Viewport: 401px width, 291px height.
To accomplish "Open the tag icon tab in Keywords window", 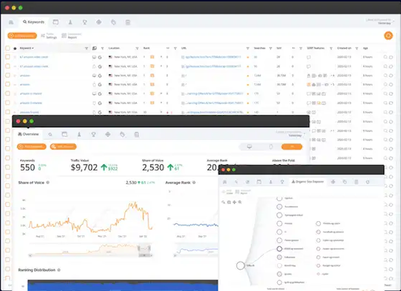I will (x=113, y=22).
